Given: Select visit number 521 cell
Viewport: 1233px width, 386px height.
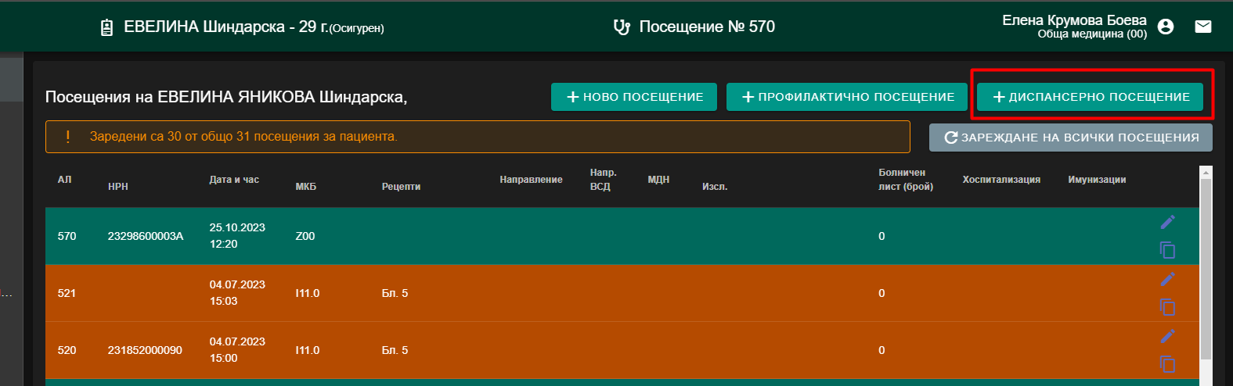Looking at the screenshot, I should 67,293.
